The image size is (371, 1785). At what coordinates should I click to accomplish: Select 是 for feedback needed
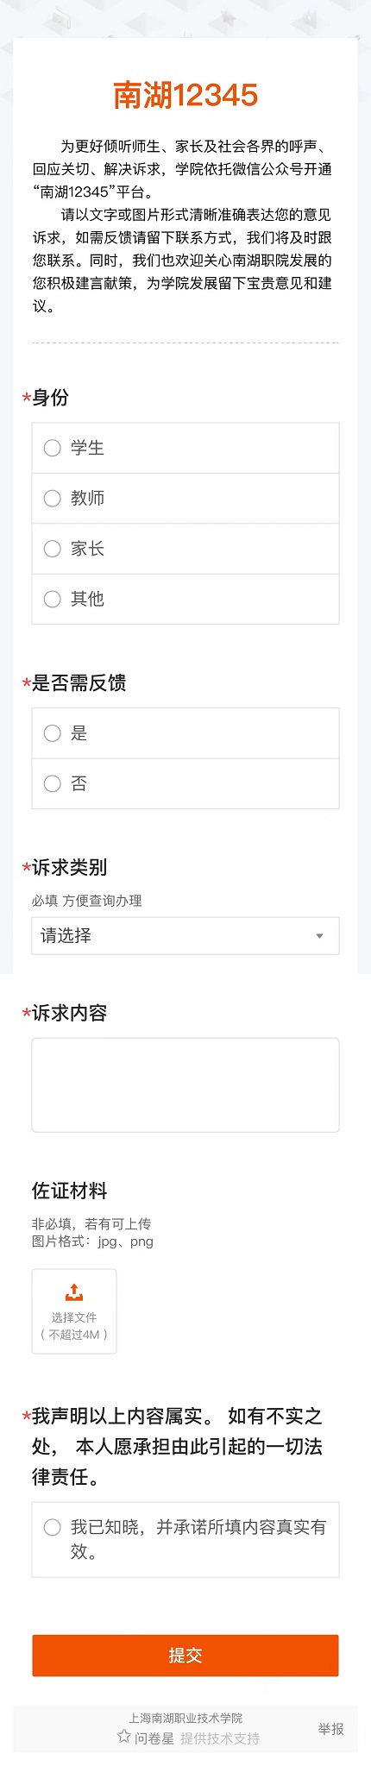pyautogui.click(x=185, y=733)
